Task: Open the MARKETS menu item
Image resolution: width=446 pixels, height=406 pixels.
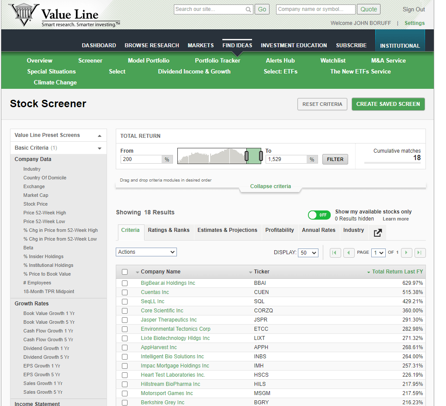Action: tap(201, 45)
